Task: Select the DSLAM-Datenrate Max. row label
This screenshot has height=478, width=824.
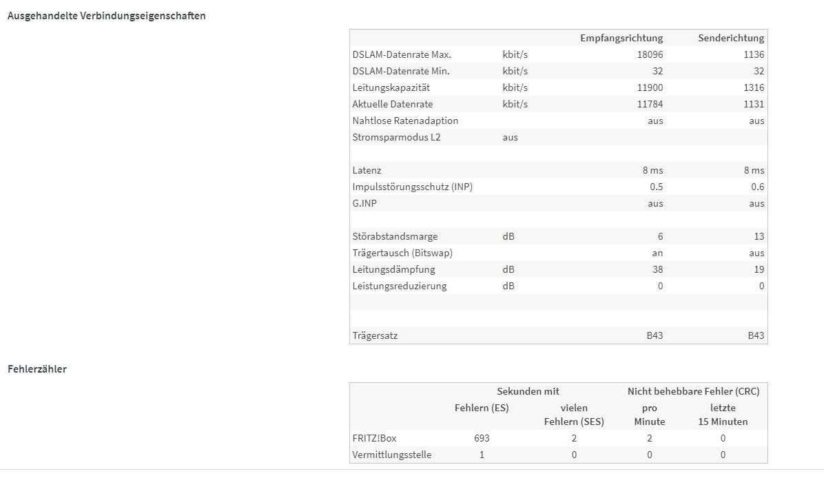Action: coord(402,54)
